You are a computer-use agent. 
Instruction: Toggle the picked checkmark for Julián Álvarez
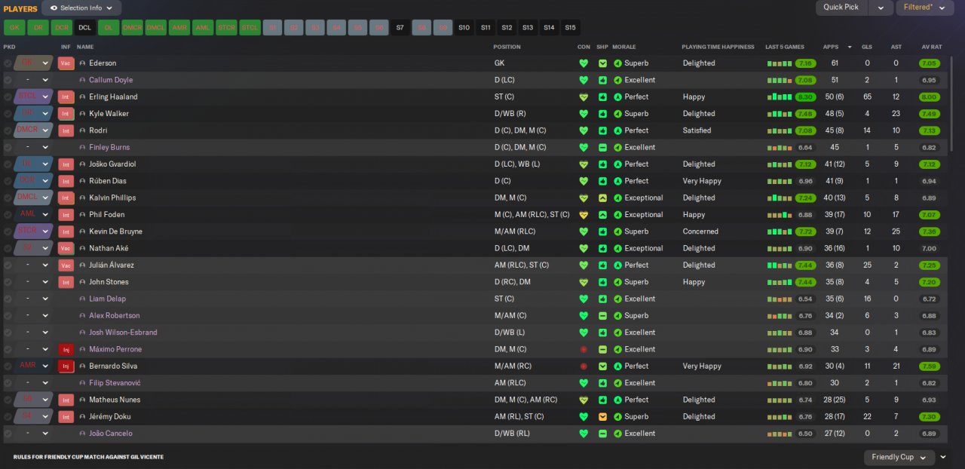(x=8, y=265)
